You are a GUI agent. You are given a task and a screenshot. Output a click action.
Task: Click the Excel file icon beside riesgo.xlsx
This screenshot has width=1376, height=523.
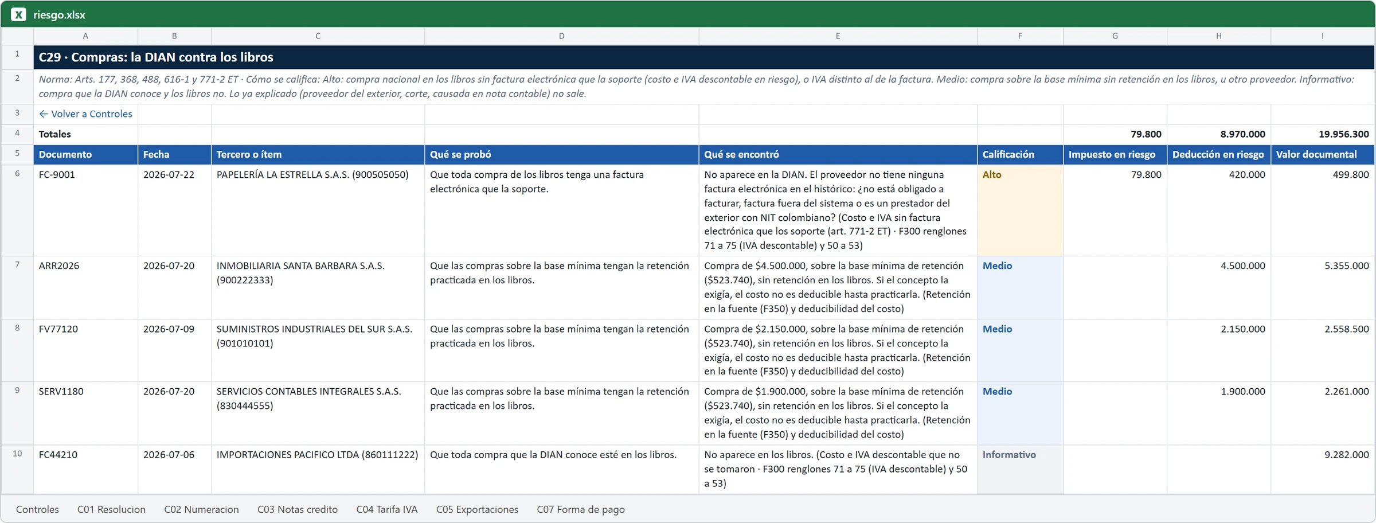tap(18, 14)
